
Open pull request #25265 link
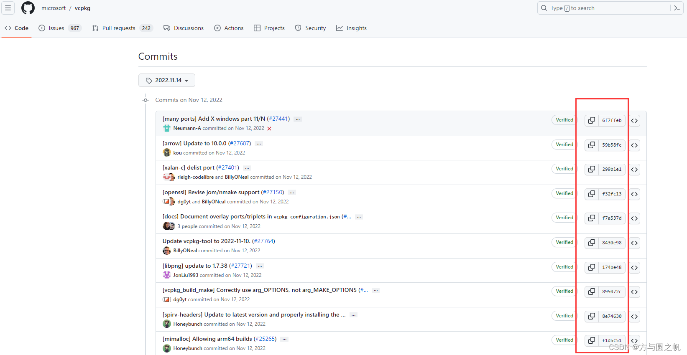(x=265, y=339)
